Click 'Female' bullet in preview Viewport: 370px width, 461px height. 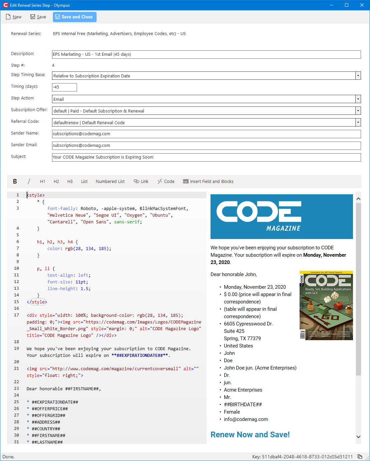tap(232, 412)
